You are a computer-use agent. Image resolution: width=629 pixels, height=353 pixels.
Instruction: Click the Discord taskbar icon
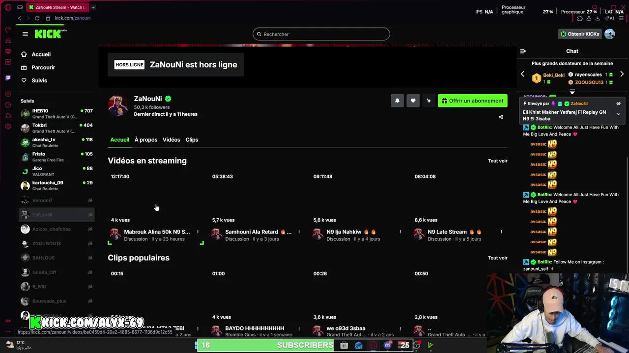coord(388,345)
